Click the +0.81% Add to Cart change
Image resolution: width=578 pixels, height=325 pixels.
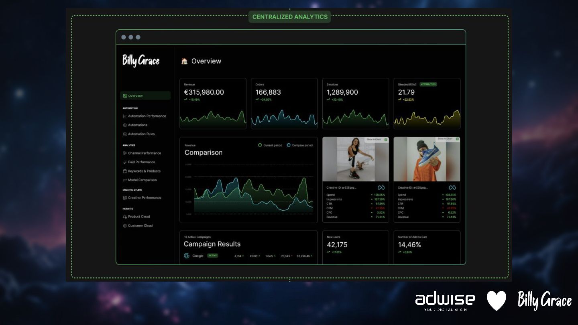pos(407,252)
